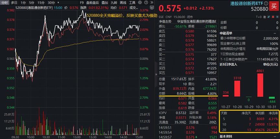Click 5-day 净流额 8069
This screenshot has width=280, height=139.
point(261,119)
